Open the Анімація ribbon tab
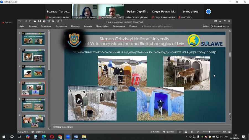249x140 pixels. pos(88,26)
